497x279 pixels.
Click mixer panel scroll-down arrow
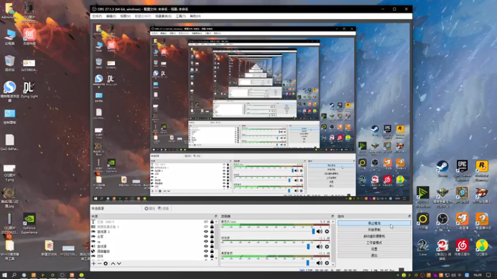333,265
